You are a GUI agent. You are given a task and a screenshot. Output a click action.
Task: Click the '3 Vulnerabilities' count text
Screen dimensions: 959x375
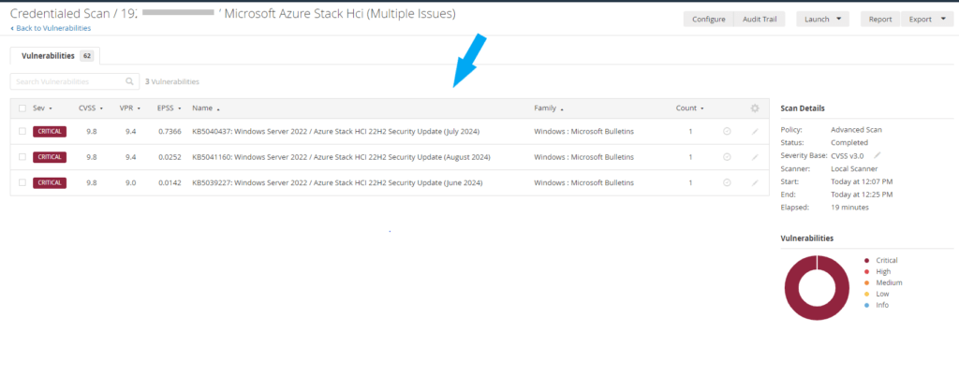[172, 81]
